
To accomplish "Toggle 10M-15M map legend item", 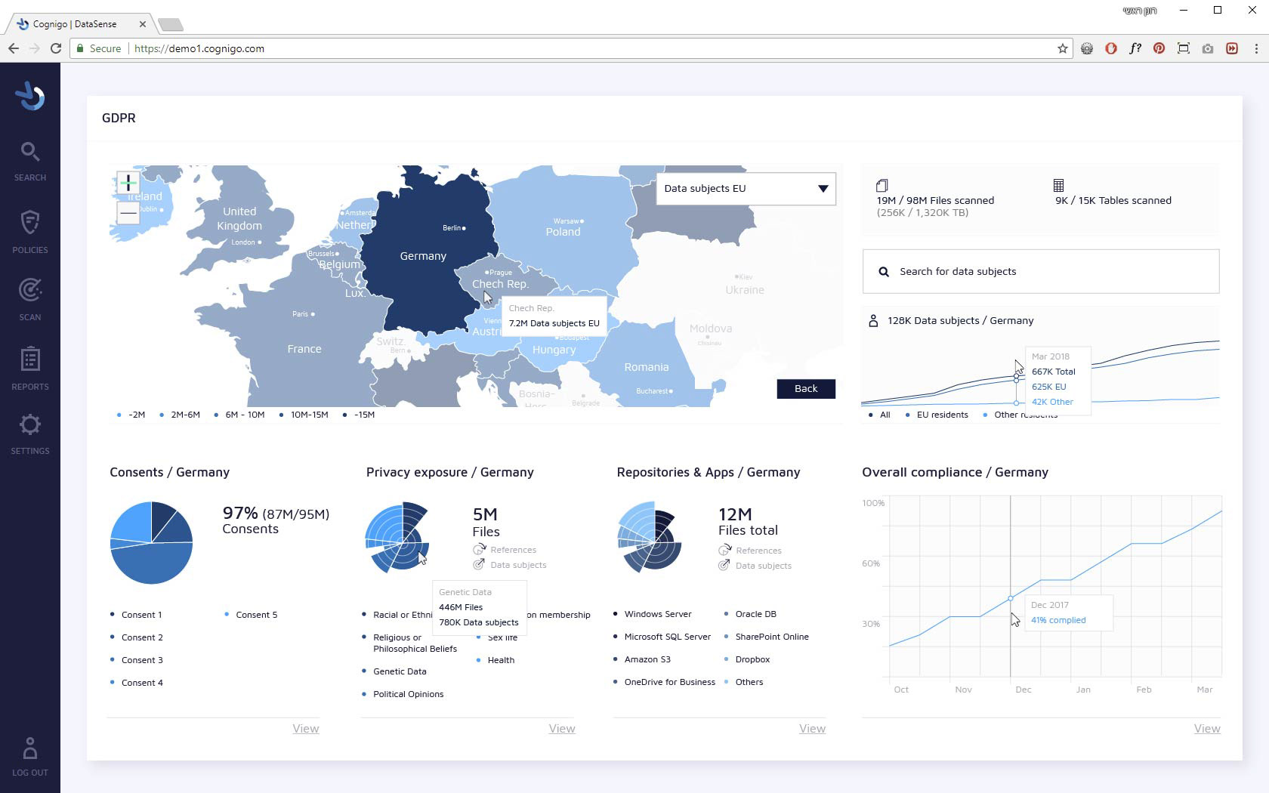I will [304, 415].
